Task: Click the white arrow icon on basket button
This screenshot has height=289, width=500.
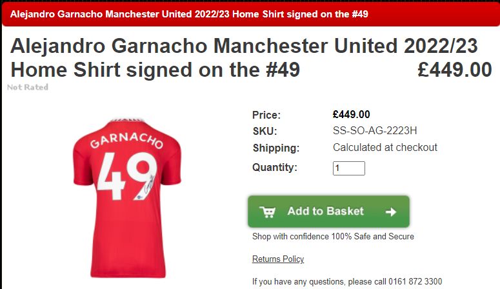Action: click(390, 212)
